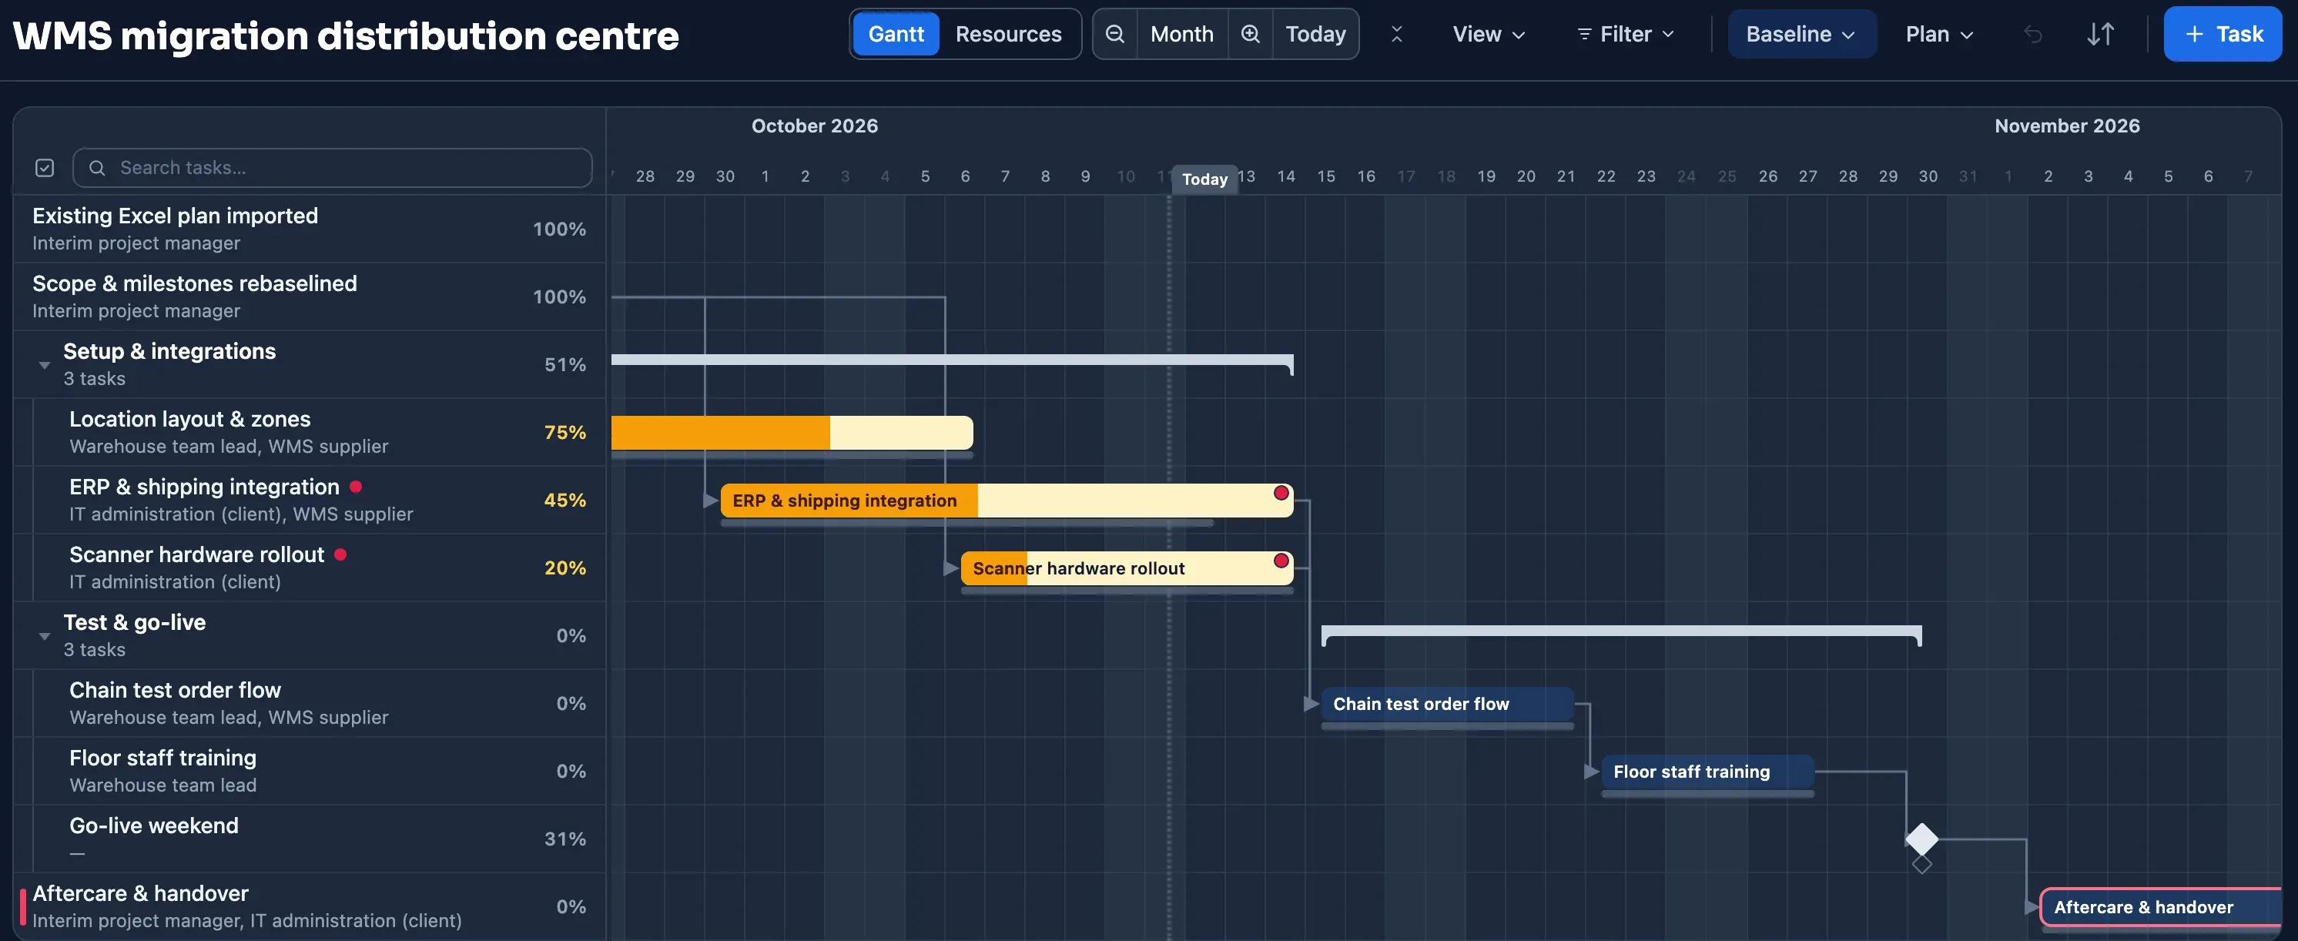Select the Aftercare & handover task row

310,906
